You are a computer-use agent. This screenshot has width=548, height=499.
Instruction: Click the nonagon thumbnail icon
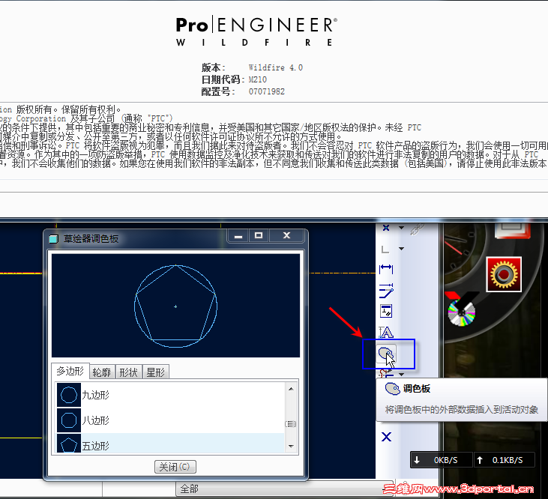tap(69, 395)
